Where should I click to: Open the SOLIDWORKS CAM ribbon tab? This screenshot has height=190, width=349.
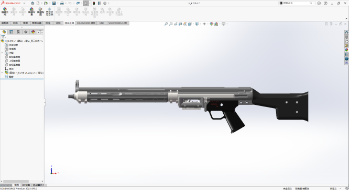pyautogui.click(x=118, y=23)
